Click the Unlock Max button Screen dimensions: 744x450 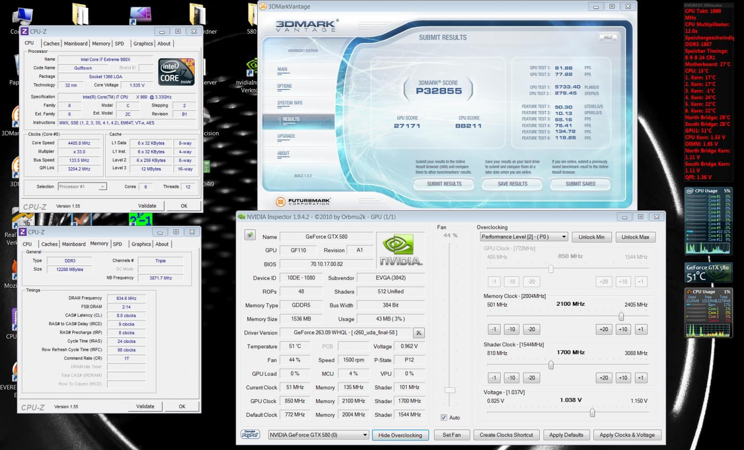point(635,237)
